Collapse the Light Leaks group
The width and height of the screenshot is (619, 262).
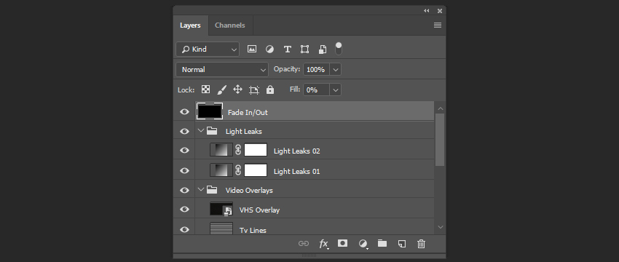click(x=201, y=130)
